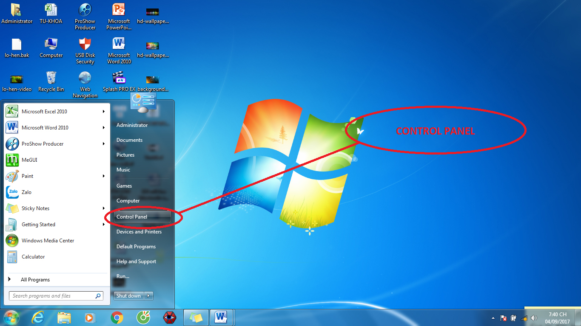The height and width of the screenshot is (326, 581).
Task: Open the volume speaker tray icon
Action: (x=534, y=318)
